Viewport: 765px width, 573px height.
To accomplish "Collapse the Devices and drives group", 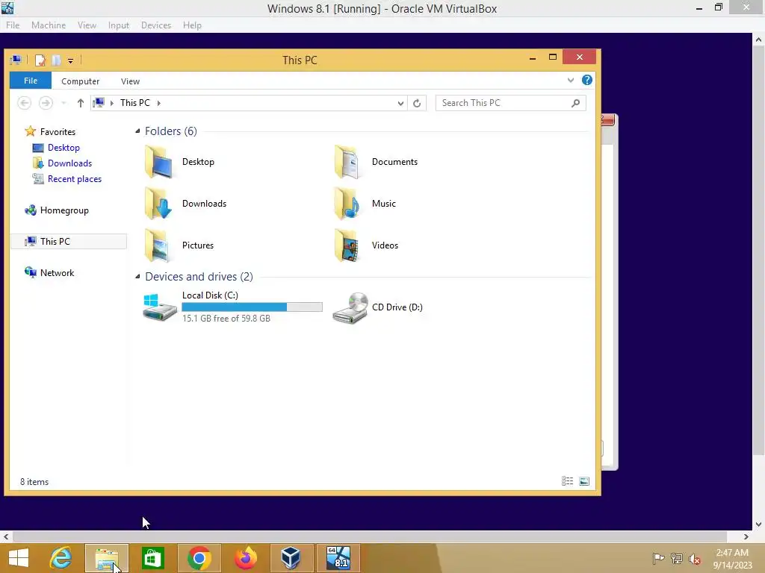I will coord(137,277).
